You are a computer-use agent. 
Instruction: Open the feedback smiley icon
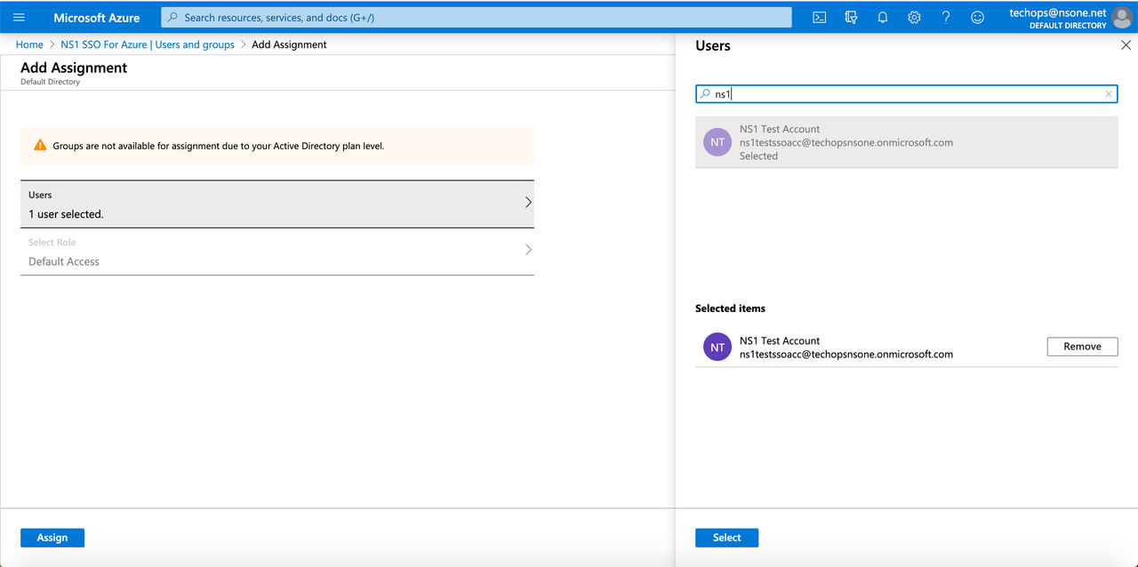click(x=978, y=18)
